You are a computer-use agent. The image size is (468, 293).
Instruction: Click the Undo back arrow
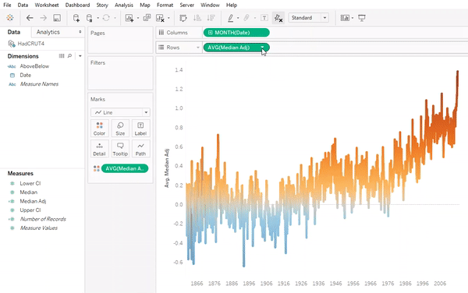[x=30, y=18]
